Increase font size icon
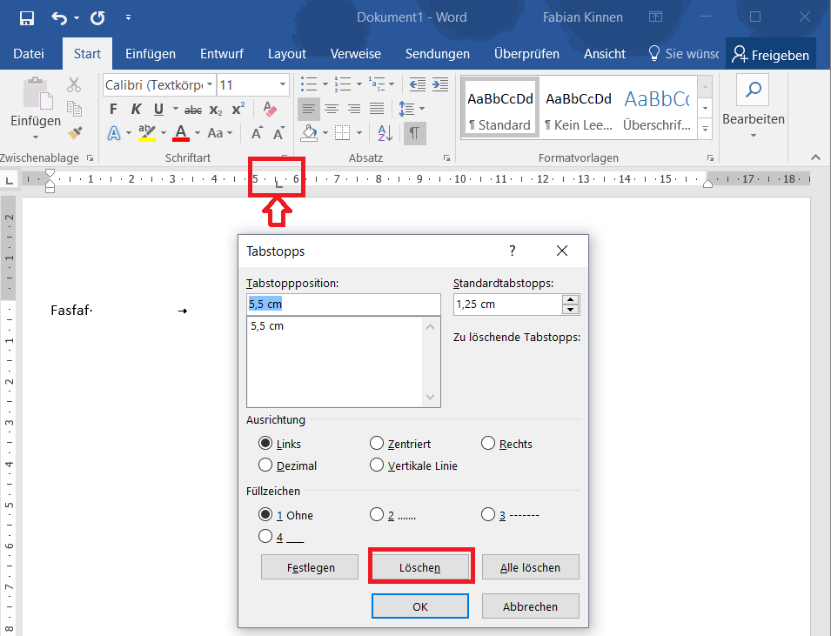The height and width of the screenshot is (636, 831). (x=257, y=133)
